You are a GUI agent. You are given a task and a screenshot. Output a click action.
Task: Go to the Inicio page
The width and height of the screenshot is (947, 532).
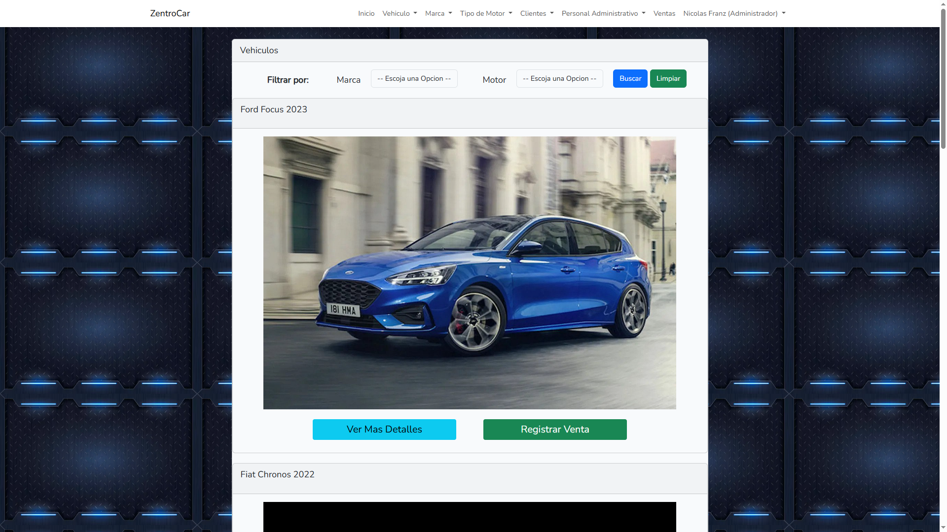(x=366, y=13)
